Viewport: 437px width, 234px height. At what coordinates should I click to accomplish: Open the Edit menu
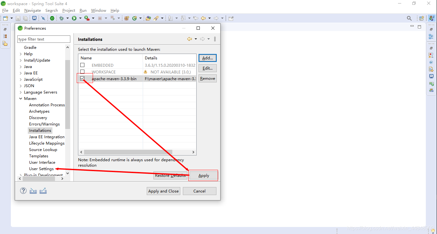[16, 11]
